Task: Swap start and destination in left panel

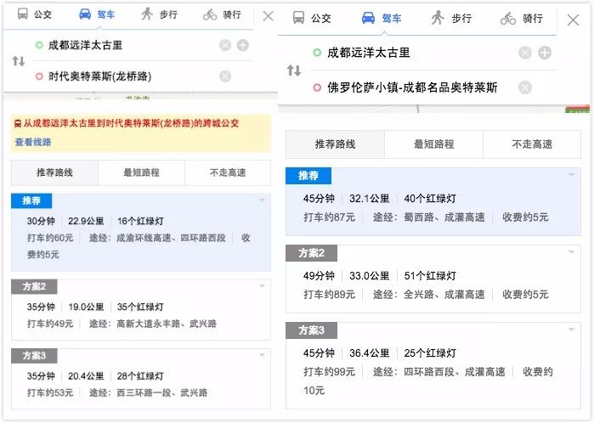Action: [x=19, y=60]
